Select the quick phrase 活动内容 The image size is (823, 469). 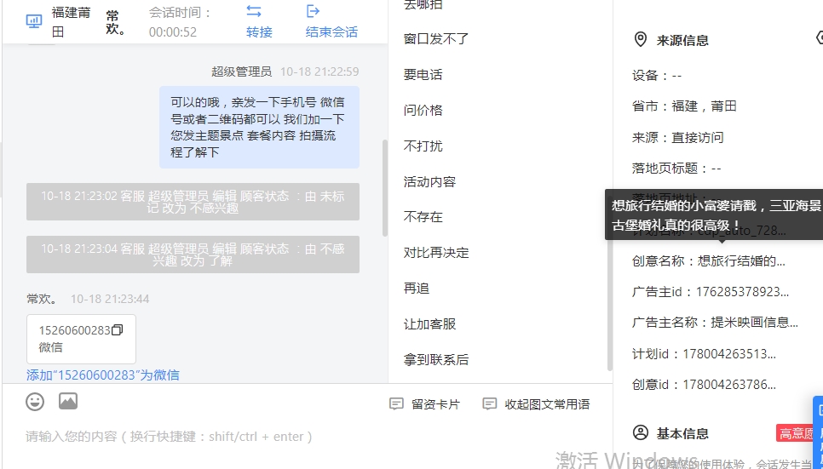click(x=430, y=181)
